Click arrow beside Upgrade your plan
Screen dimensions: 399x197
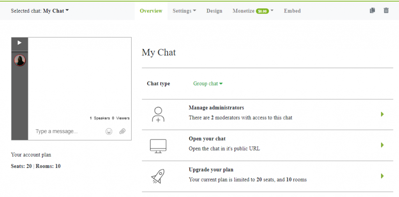(x=382, y=176)
